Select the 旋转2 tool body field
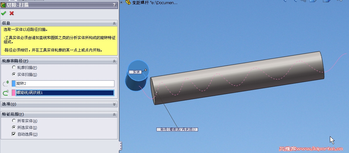The width and height of the screenshot is (349, 153). click(x=65, y=83)
